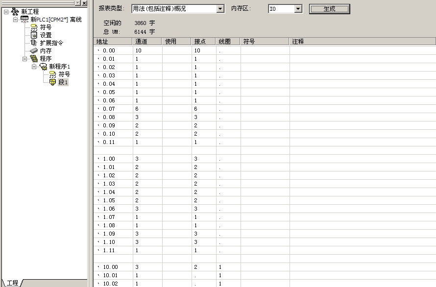The height and width of the screenshot is (287, 436).
Task: Open the 内存 memory chip icon
Action: [34, 50]
